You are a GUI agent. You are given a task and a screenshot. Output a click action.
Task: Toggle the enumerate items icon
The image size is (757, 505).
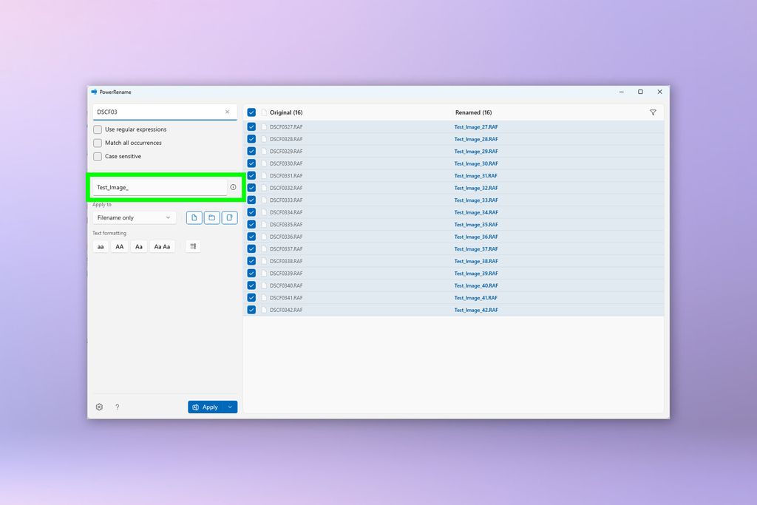[192, 246]
